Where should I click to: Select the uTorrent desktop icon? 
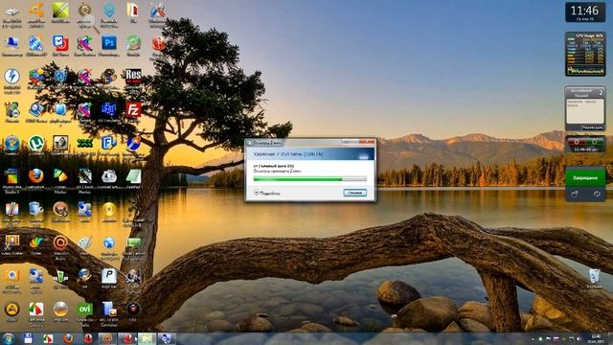pyautogui.click(x=36, y=143)
